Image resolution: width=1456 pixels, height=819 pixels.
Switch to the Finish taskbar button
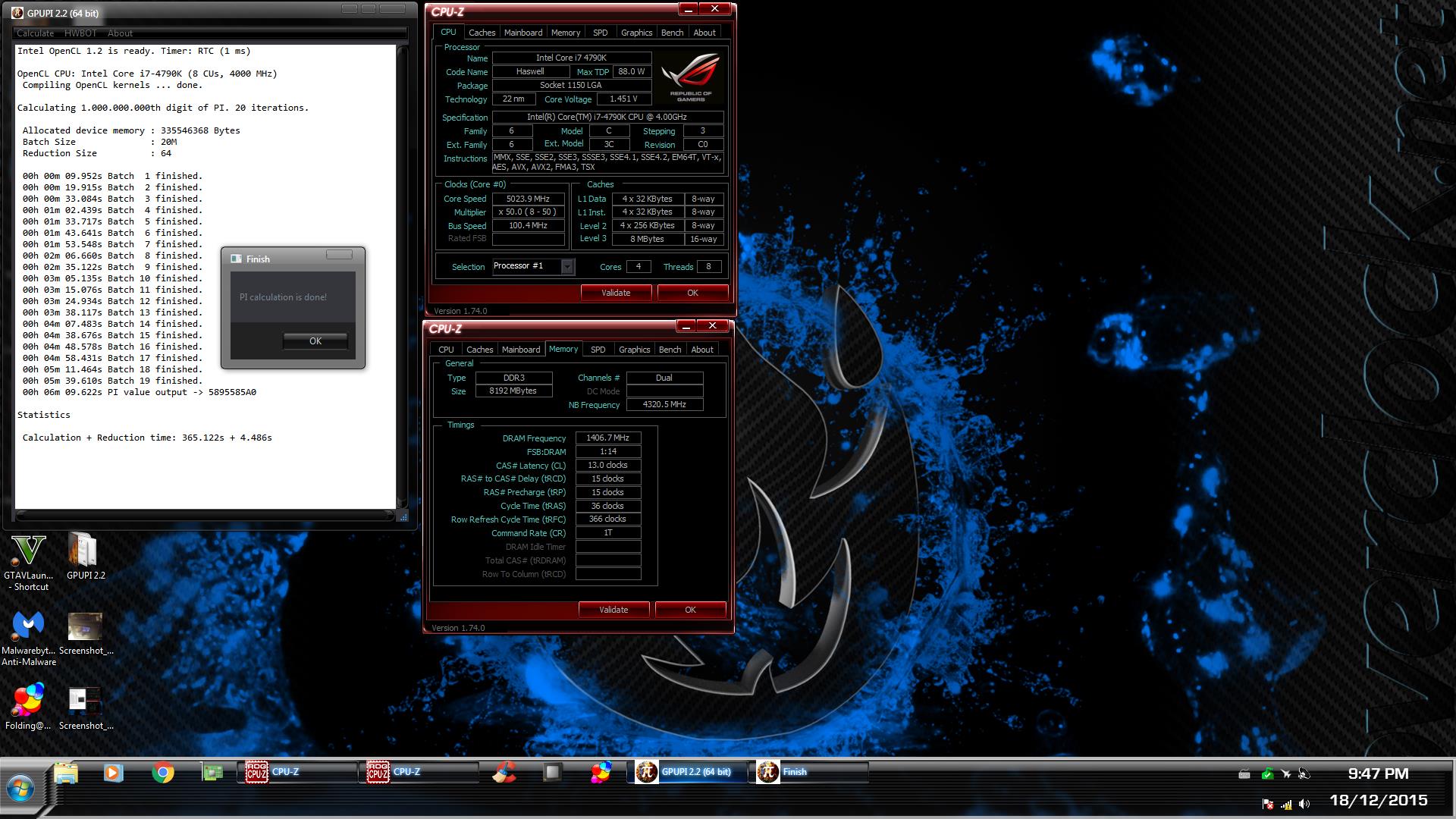808,772
